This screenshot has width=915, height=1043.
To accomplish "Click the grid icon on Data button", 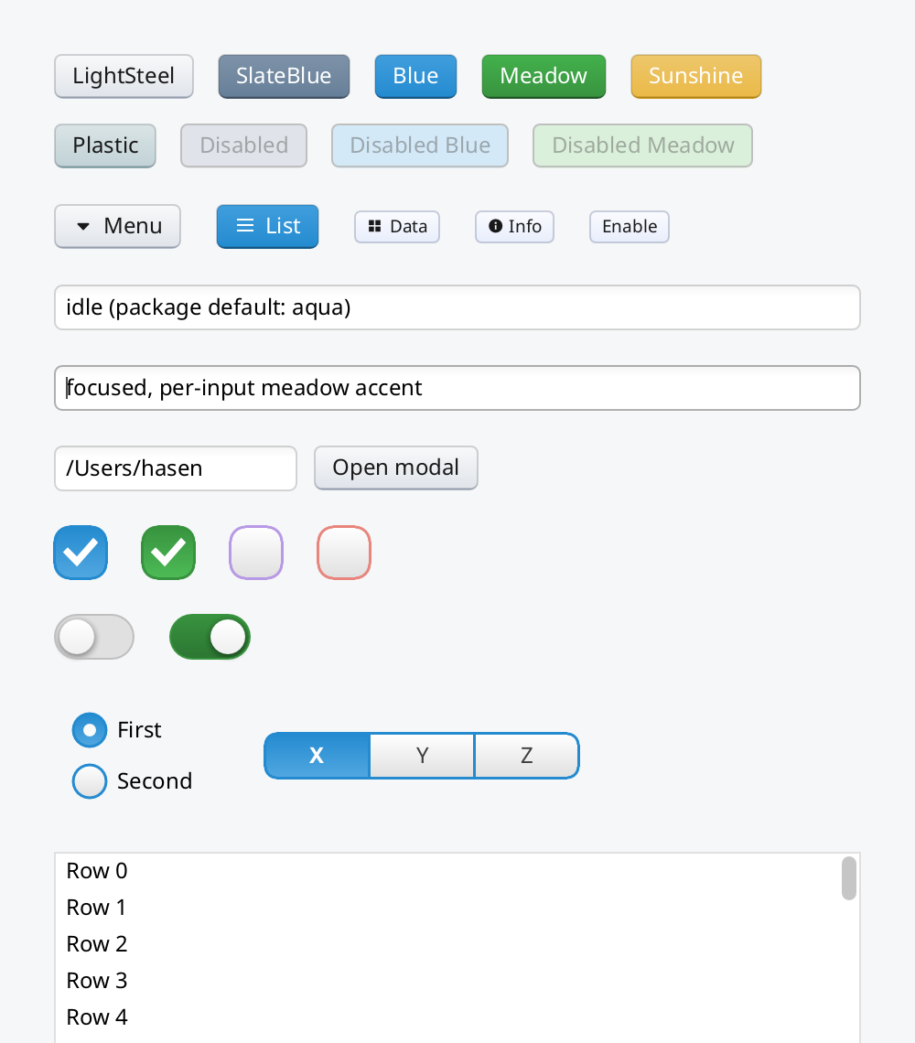I will 374,226.
